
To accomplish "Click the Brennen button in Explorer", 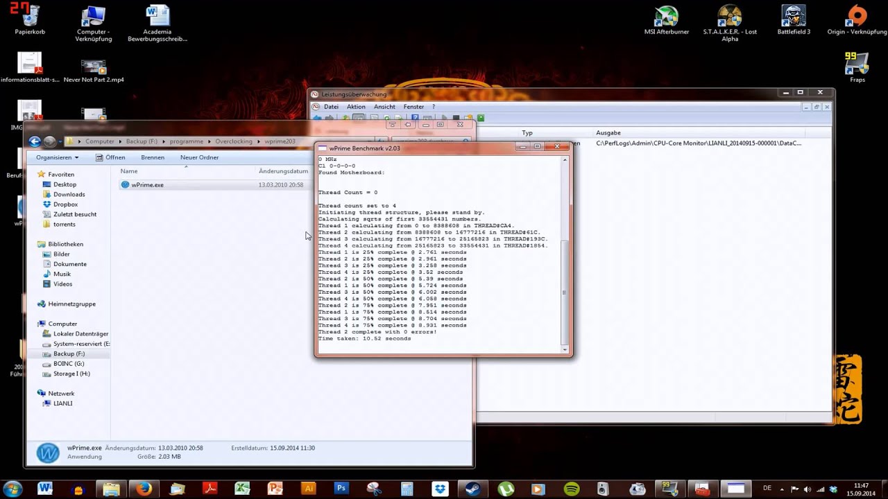I will click(153, 157).
